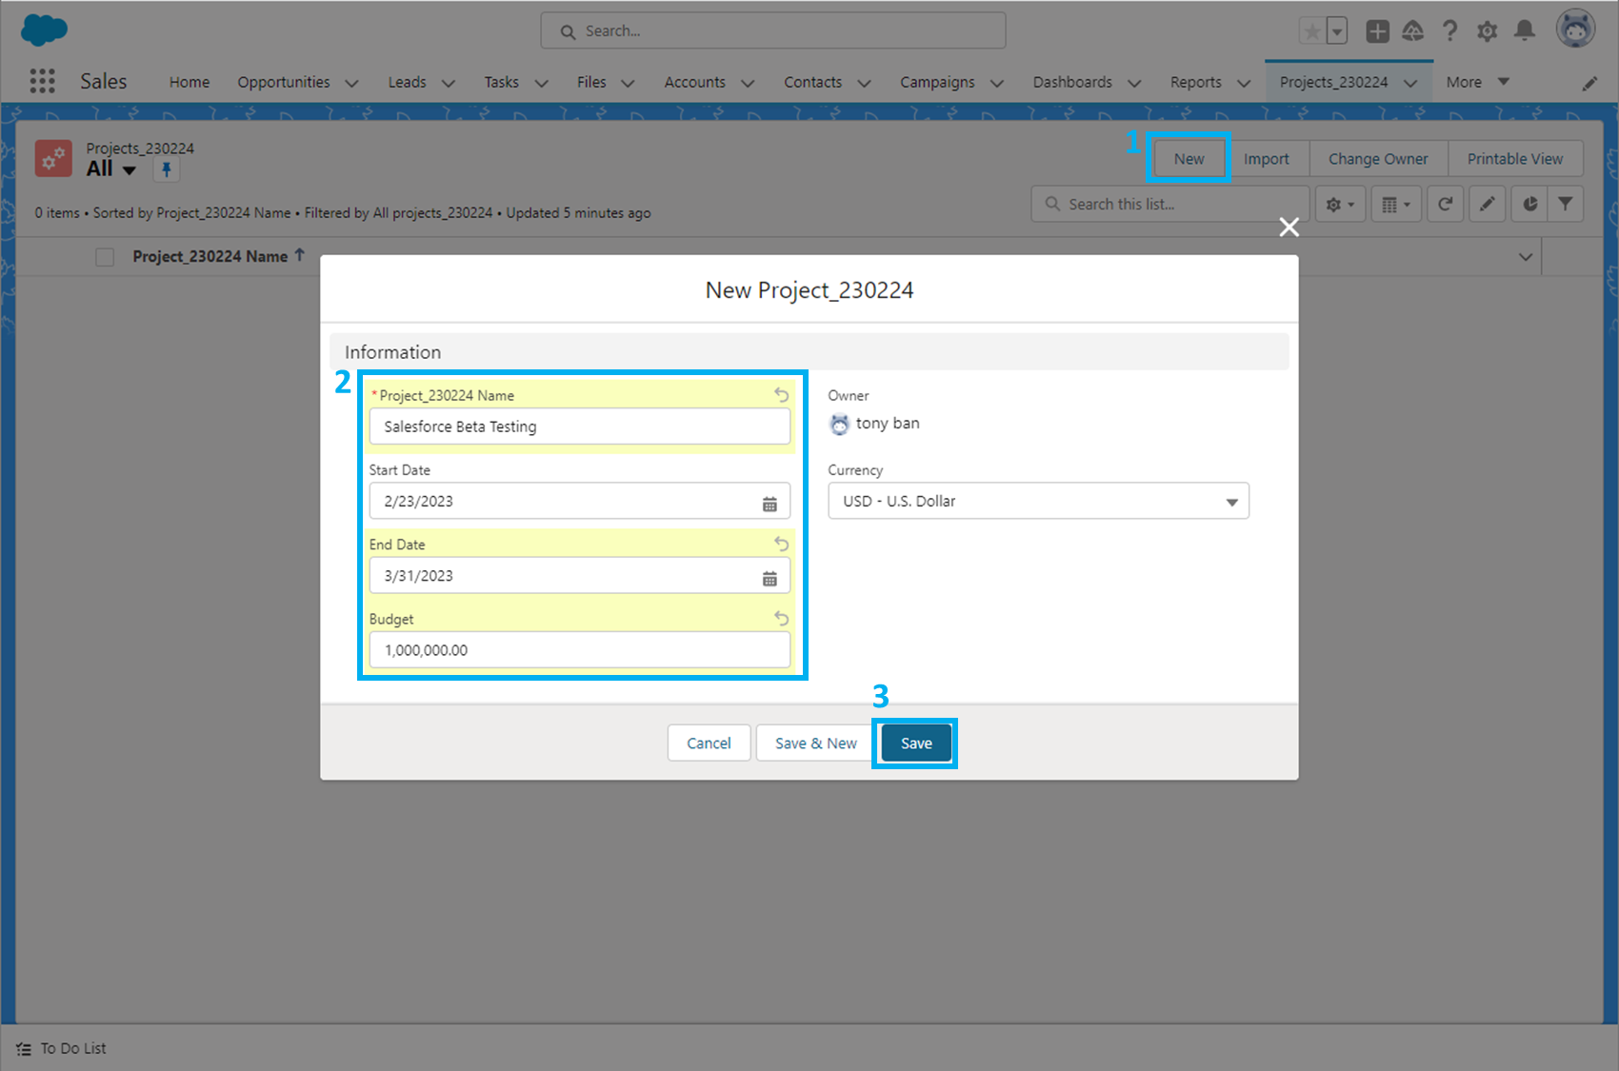The height and width of the screenshot is (1071, 1619).
Task: Click the Salesforce cloud logo
Action: (x=44, y=30)
